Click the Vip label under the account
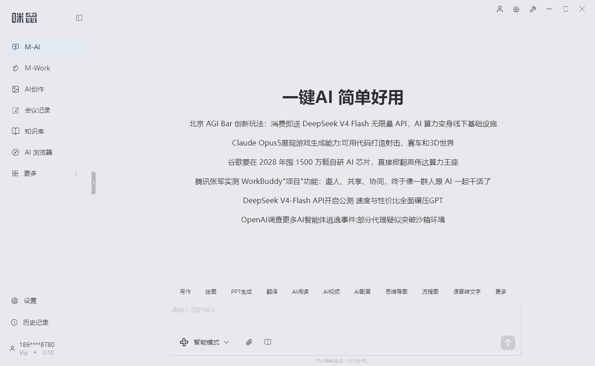The image size is (595, 366). pyautogui.click(x=23, y=353)
